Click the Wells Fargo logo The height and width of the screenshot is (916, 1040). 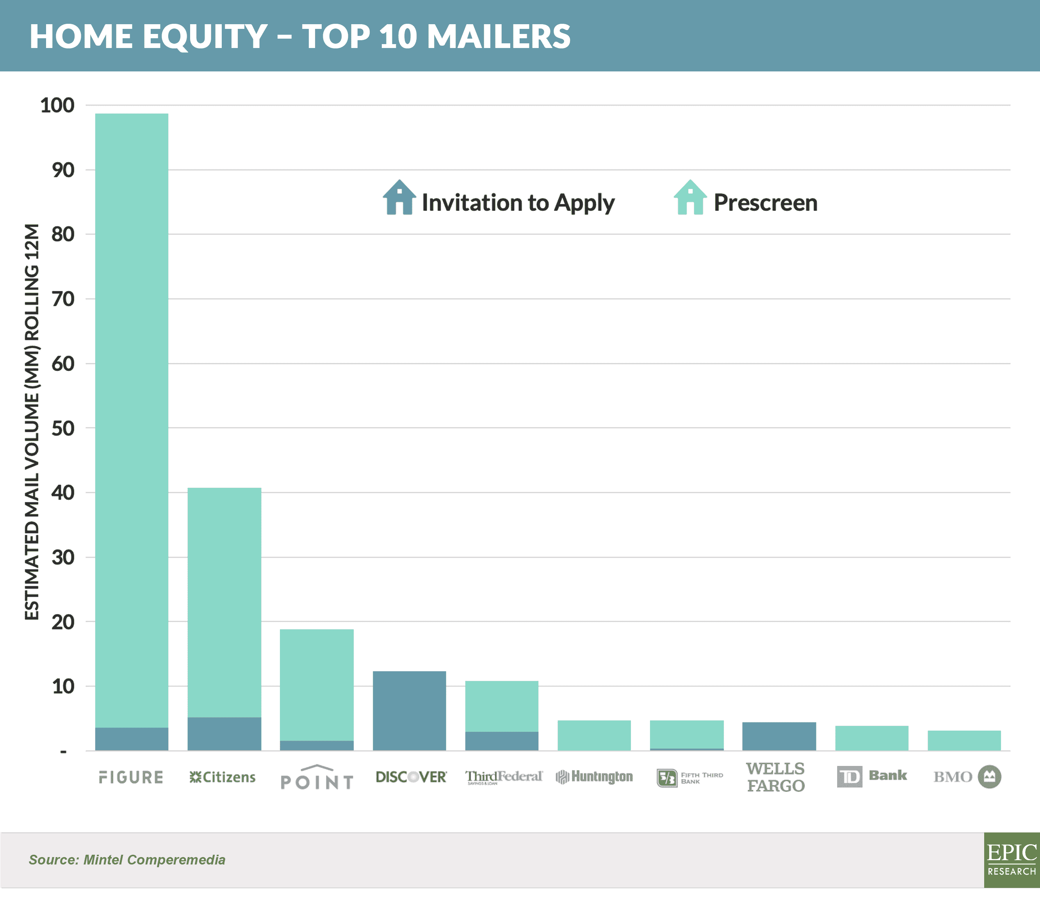pyautogui.click(x=776, y=777)
